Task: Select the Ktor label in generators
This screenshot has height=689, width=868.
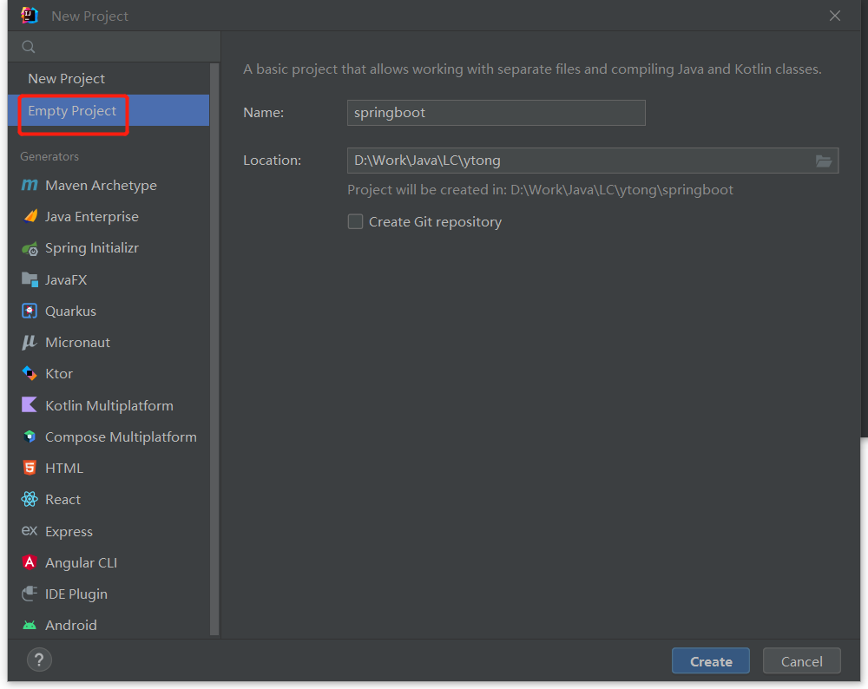Action: click(59, 374)
